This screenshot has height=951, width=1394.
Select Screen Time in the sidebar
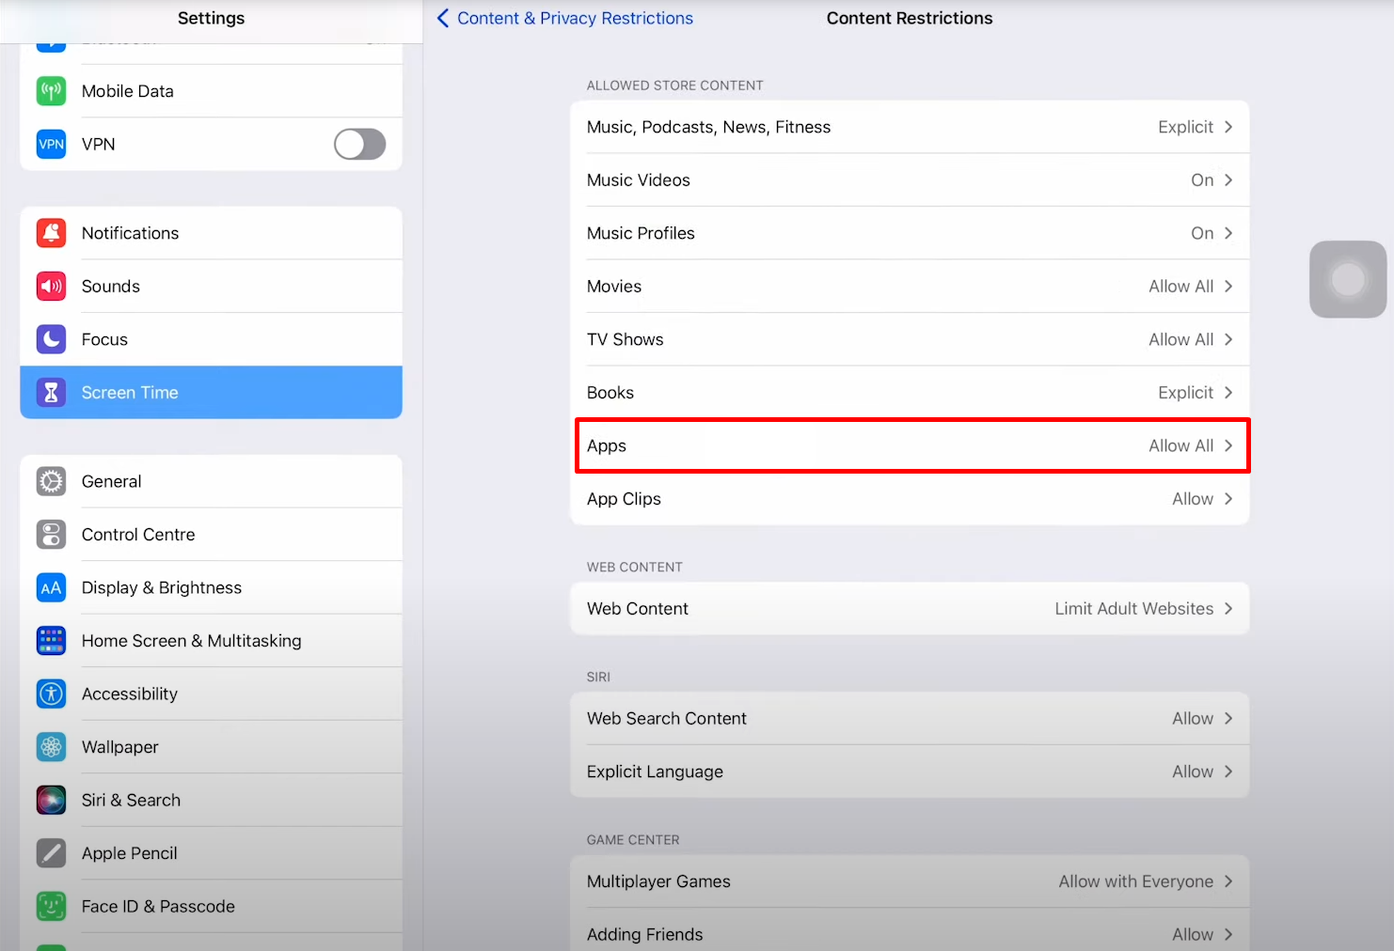211,393
